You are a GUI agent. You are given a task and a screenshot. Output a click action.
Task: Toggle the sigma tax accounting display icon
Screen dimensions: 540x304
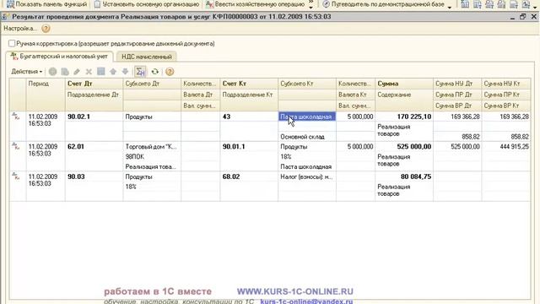coord(140,72)
